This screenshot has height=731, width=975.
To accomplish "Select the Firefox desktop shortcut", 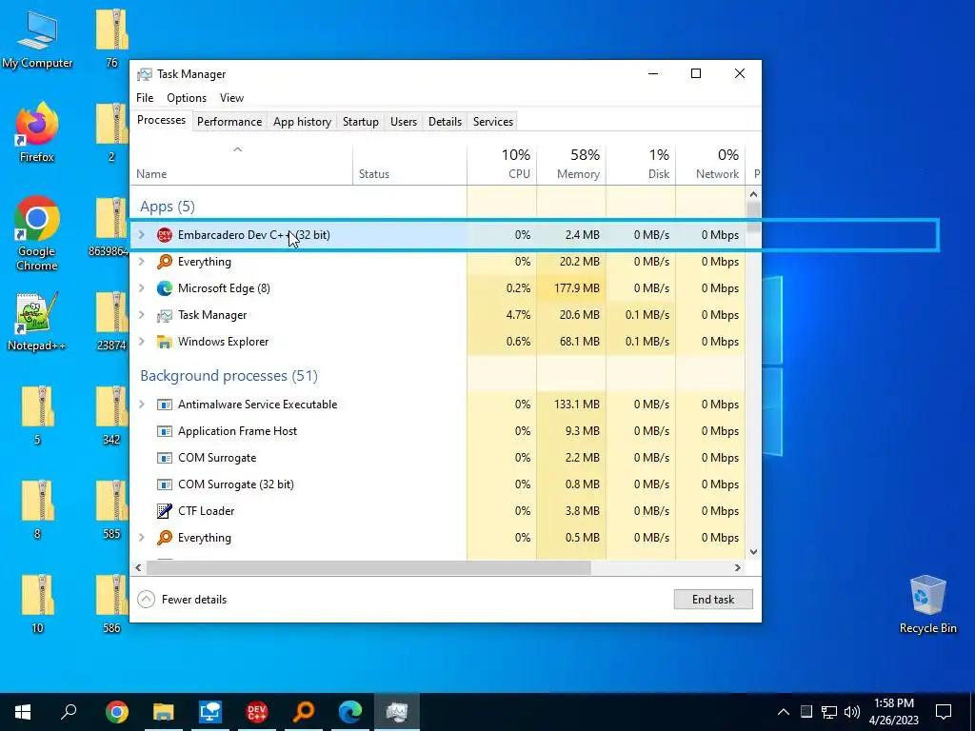I will coord(37,132).
